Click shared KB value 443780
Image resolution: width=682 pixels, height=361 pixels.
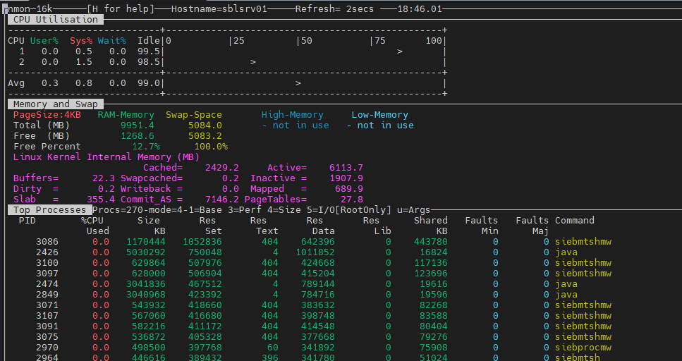431,242
